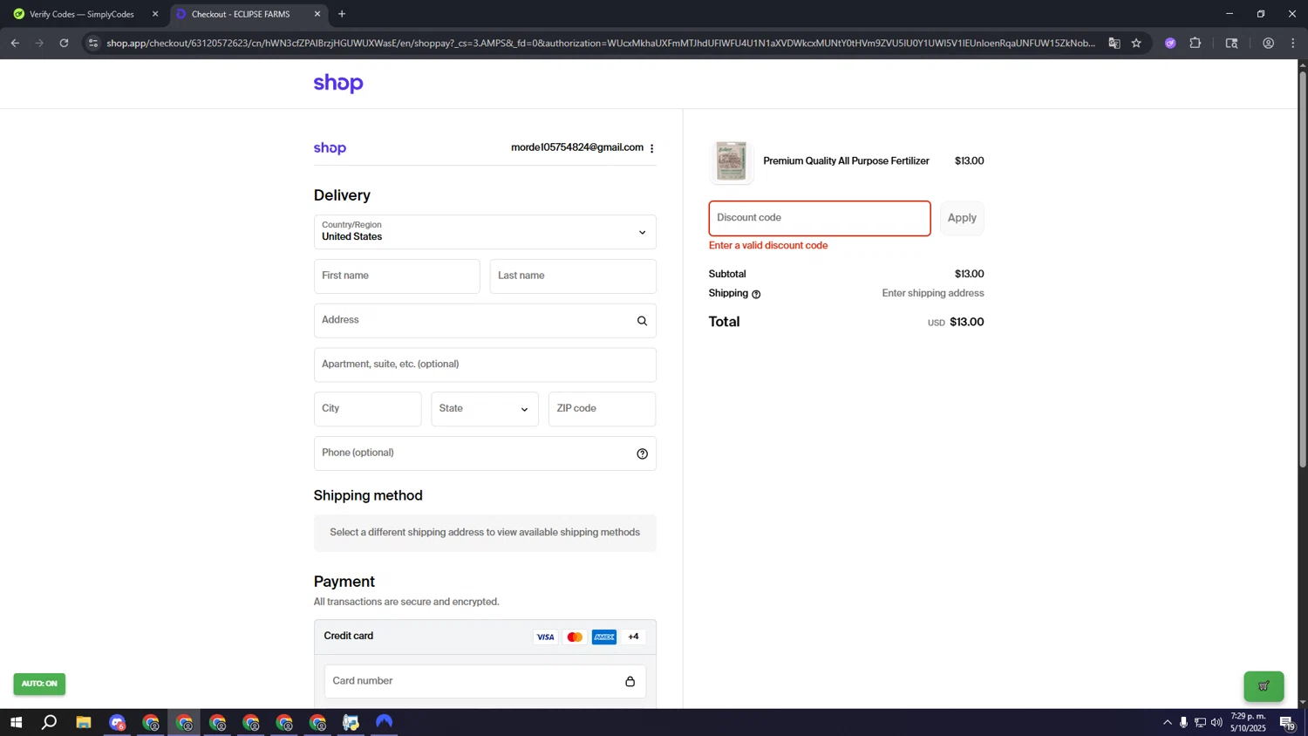Open the Windows Start menu
This screenshot has width=1308, height=736.
click(x=16, y=722)
